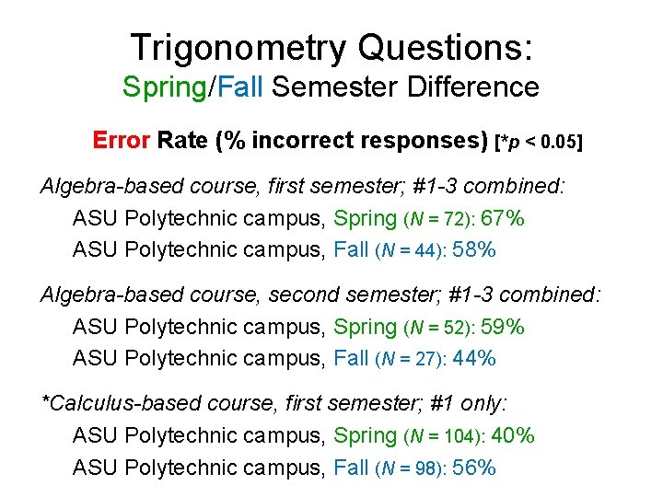Select the blue "Fall" word in subtitle
Image resolution: width=663 pixels, height=497 pixels.
click(241, 88)
